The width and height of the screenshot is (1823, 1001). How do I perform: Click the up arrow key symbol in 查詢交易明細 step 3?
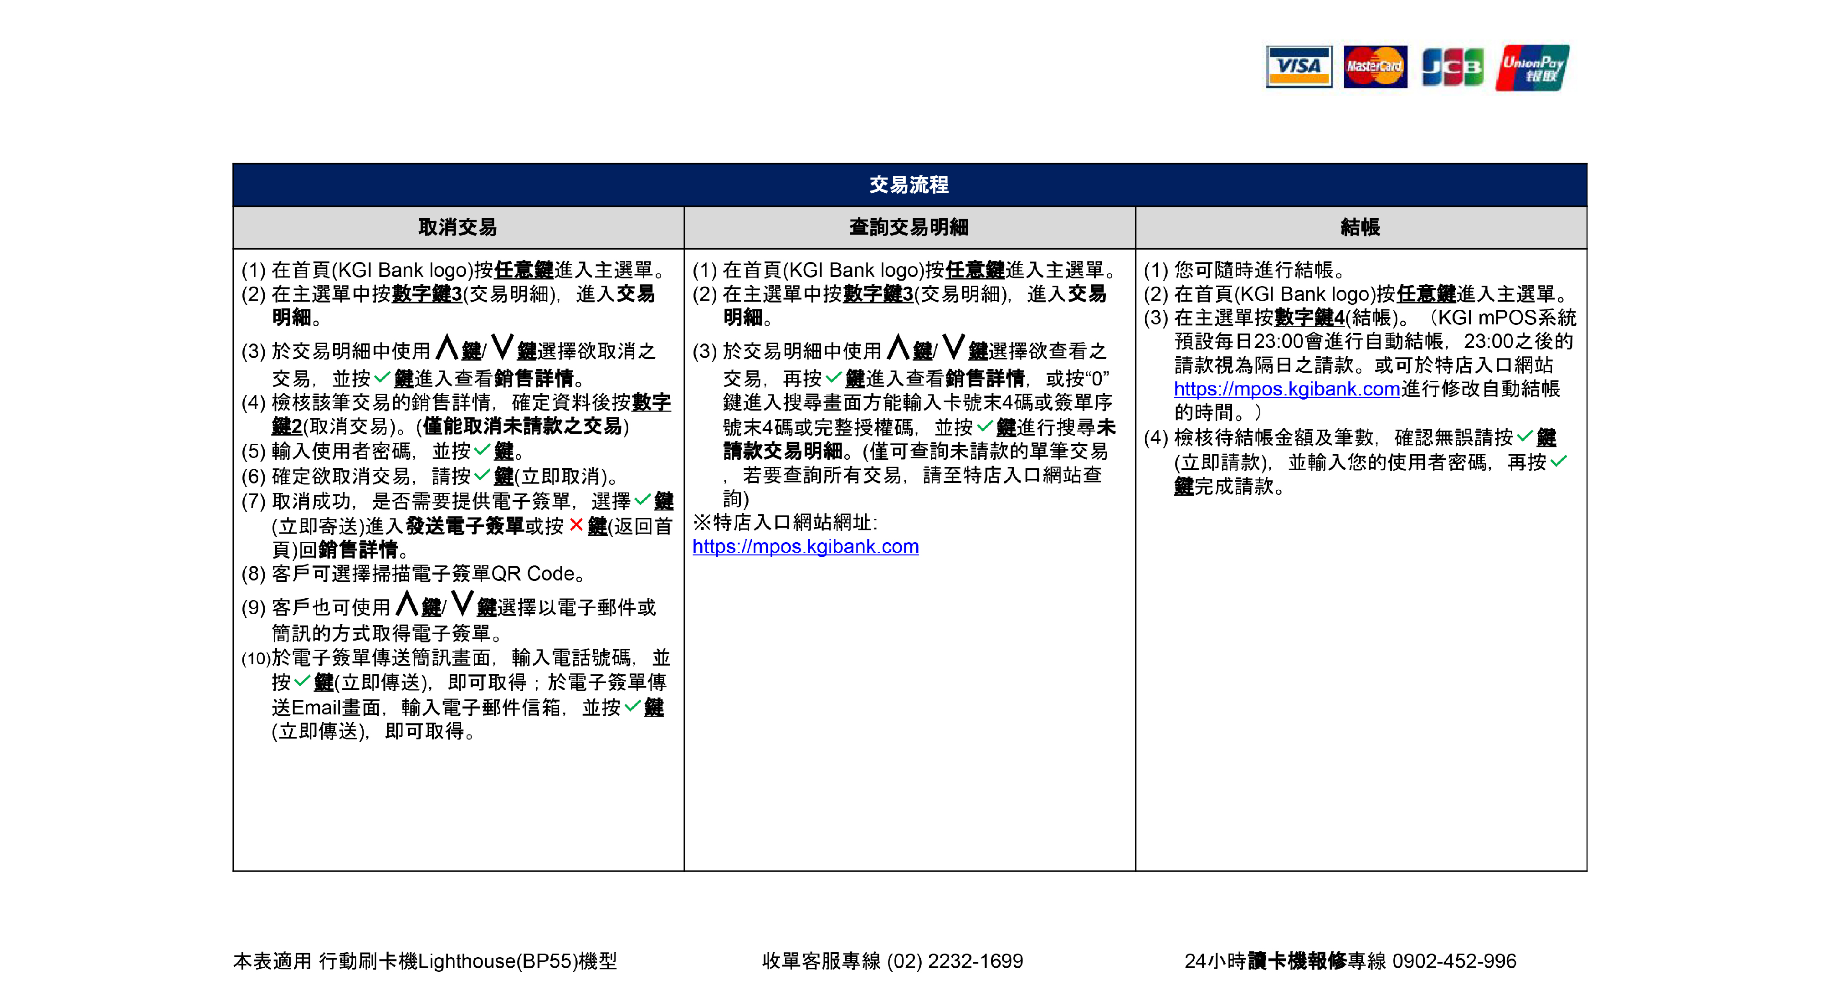tap(898, 347)
